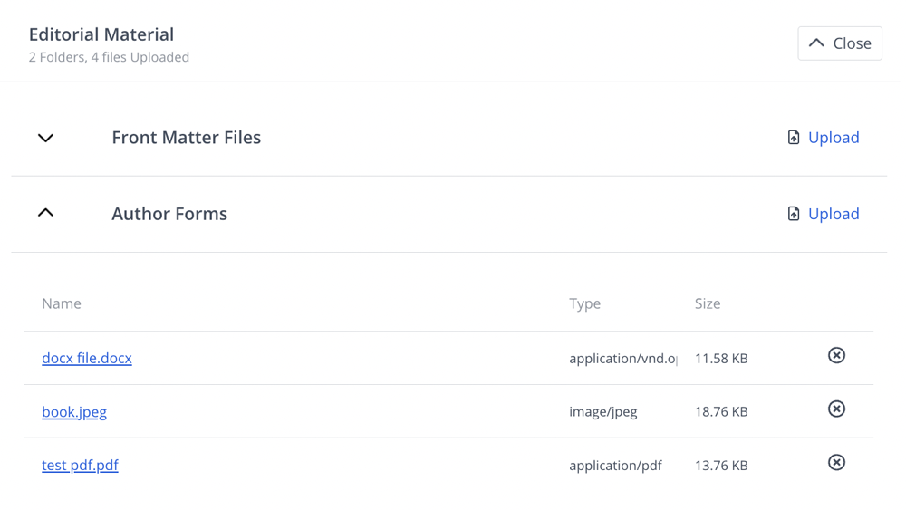The height and width of the screenshot is (510, 906).
Task: Click the upload document icon for Author Forms
Action: tap(794, 214)
